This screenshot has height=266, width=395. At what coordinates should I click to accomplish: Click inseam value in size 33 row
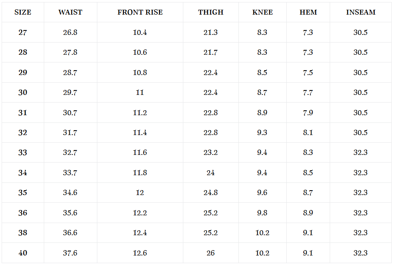pos(361,152)
